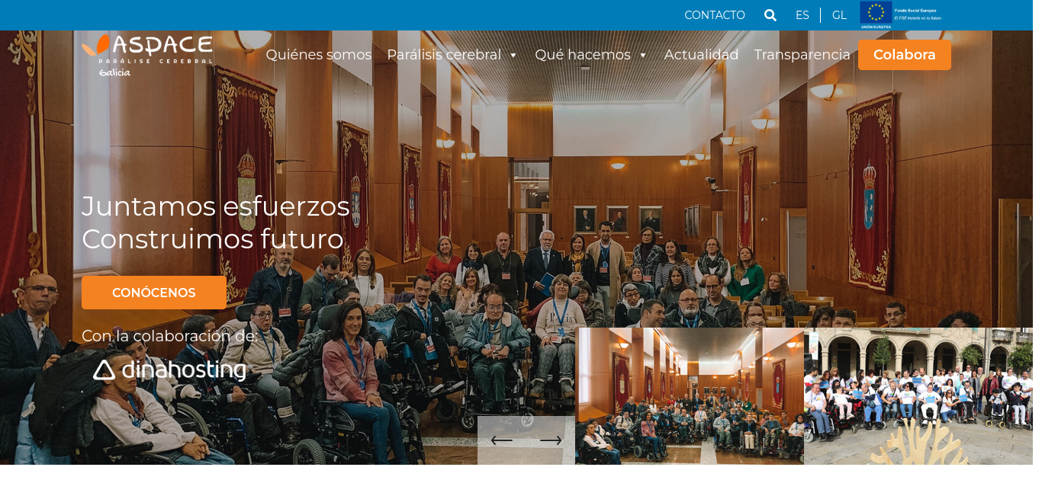
Task: Open the CONTACTO link
Action: 715,15
